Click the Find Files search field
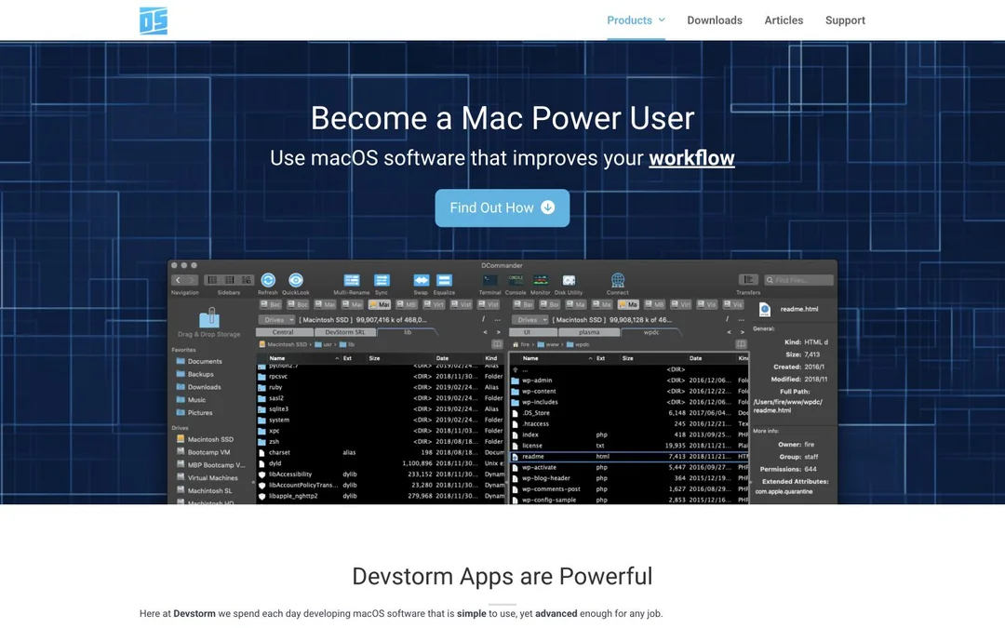 (798, 280)
